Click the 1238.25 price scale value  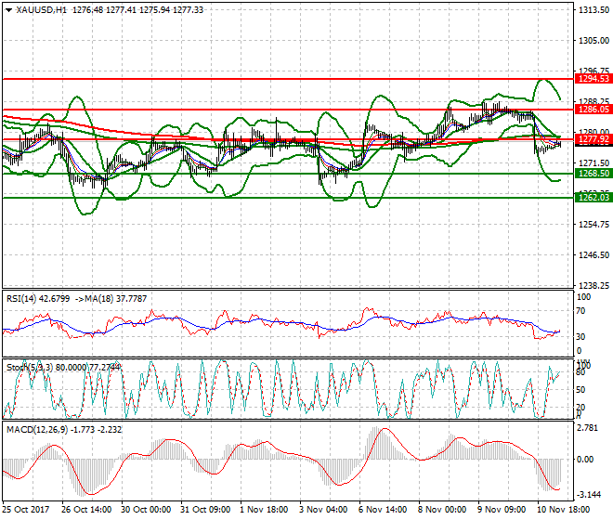click(593, 286)
